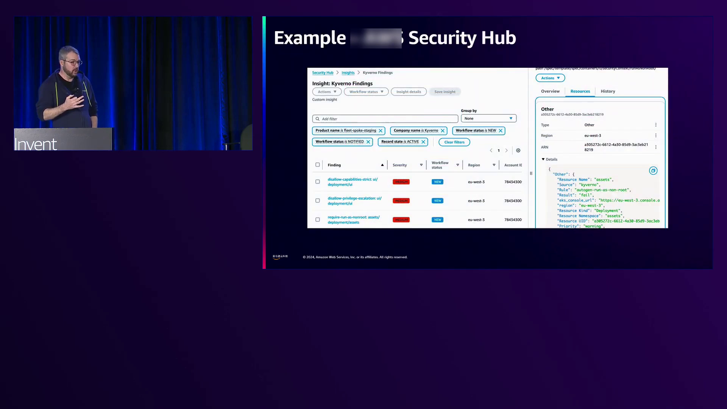
Task: Select all findings checkbox in header
Action: pyautogui.click(x=318, y=165)
